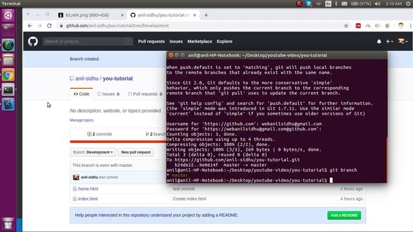
Task: Click the home.html file icon
Action: [75, 189]
